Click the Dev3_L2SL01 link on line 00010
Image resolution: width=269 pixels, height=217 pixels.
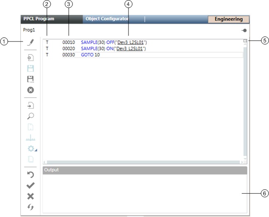[x=131, y=42]
